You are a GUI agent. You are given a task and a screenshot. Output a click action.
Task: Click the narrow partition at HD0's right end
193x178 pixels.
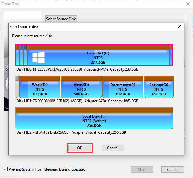(x=171, y=56)
